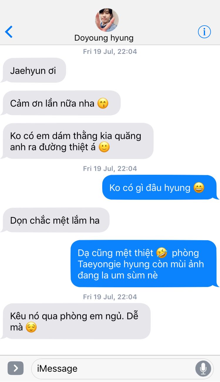Tap the relieved face emoji
The image size is (220, 382).
point(31,327)
